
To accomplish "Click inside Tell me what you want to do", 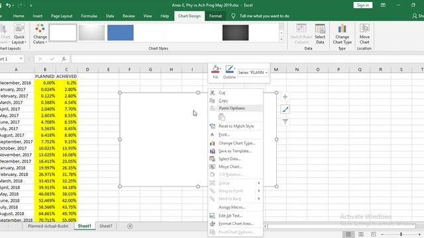I will (x=264, y=16).
